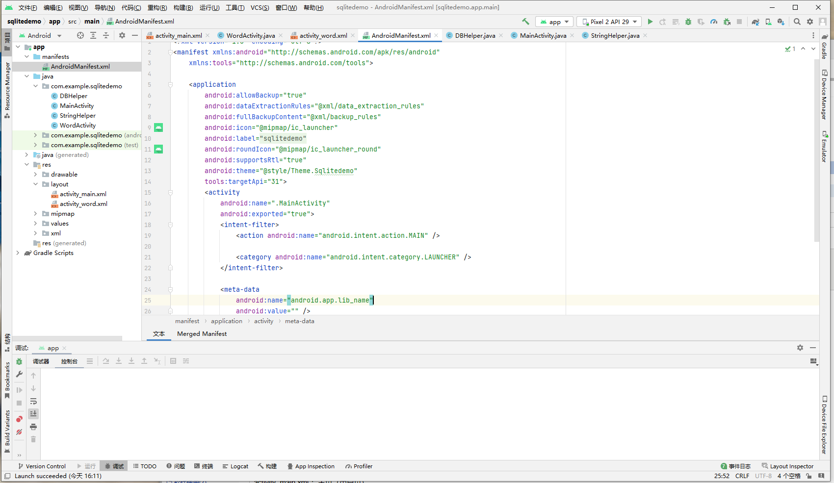
Task: Open the 文件(F) menu
Action: pyautogui.click(x=27, y=7)
